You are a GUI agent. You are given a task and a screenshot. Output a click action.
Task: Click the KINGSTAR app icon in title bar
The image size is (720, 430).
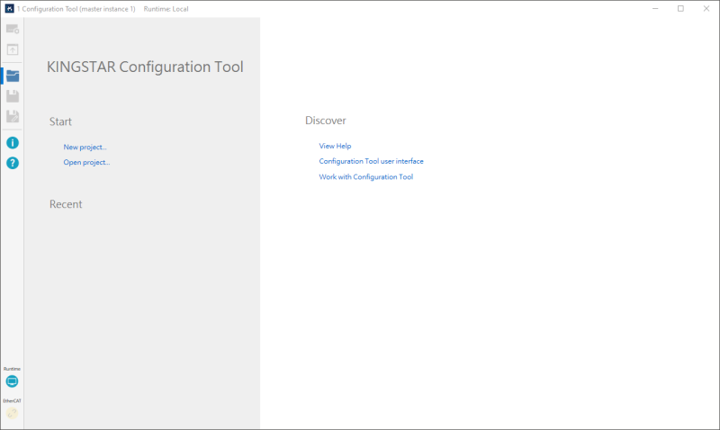point(9,9)
